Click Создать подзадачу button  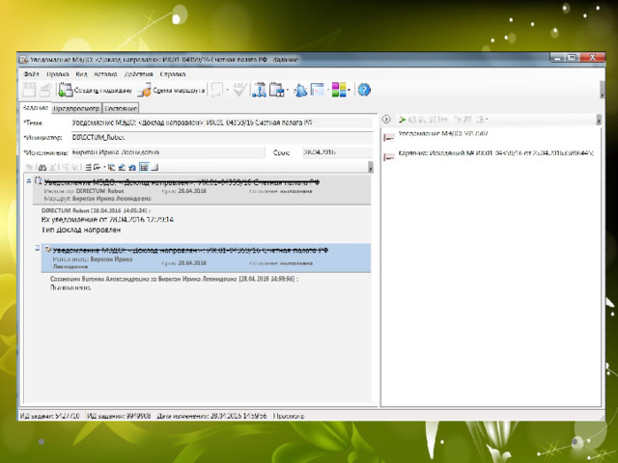pyautogui.click(x=95, y=90)
